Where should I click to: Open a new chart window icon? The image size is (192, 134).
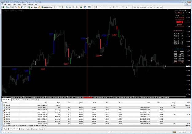[3, 7]
